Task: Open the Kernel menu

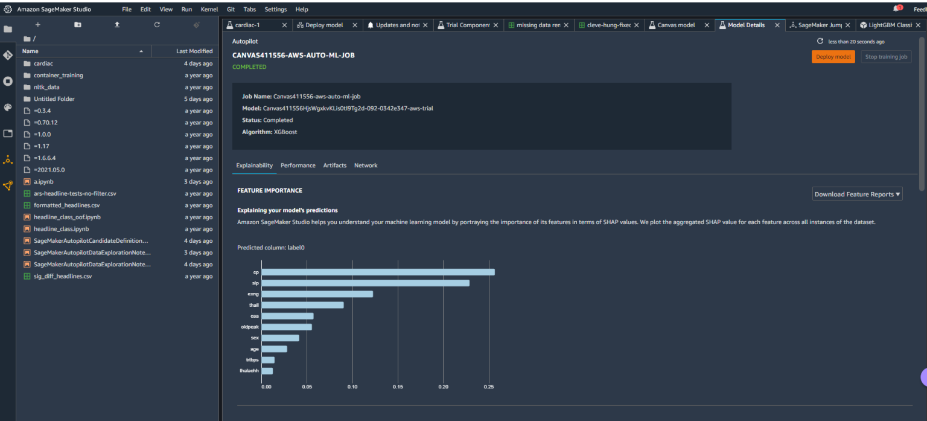Action: pos(209,9)
